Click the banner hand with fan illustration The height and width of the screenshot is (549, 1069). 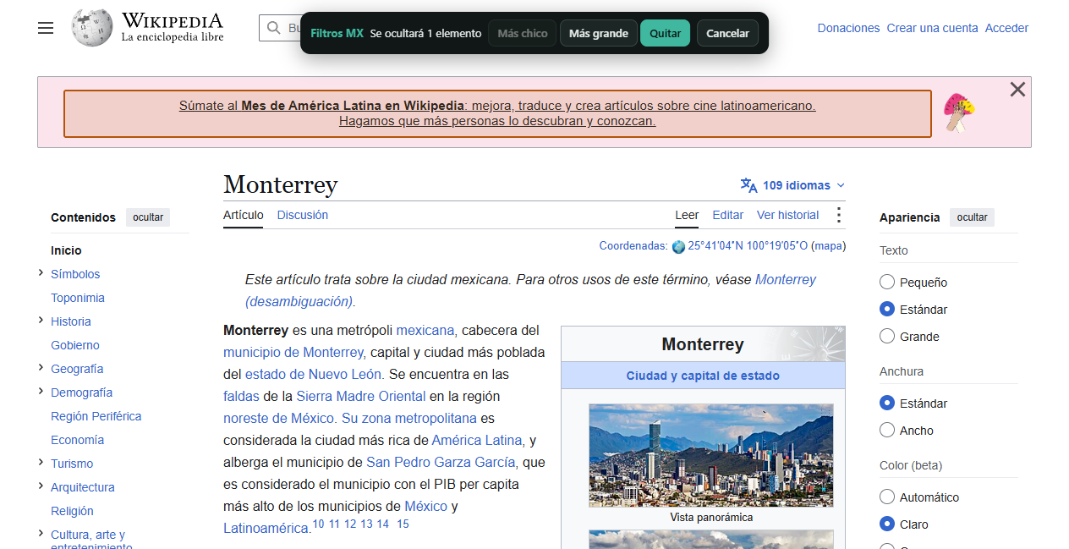tap(959, 113)
